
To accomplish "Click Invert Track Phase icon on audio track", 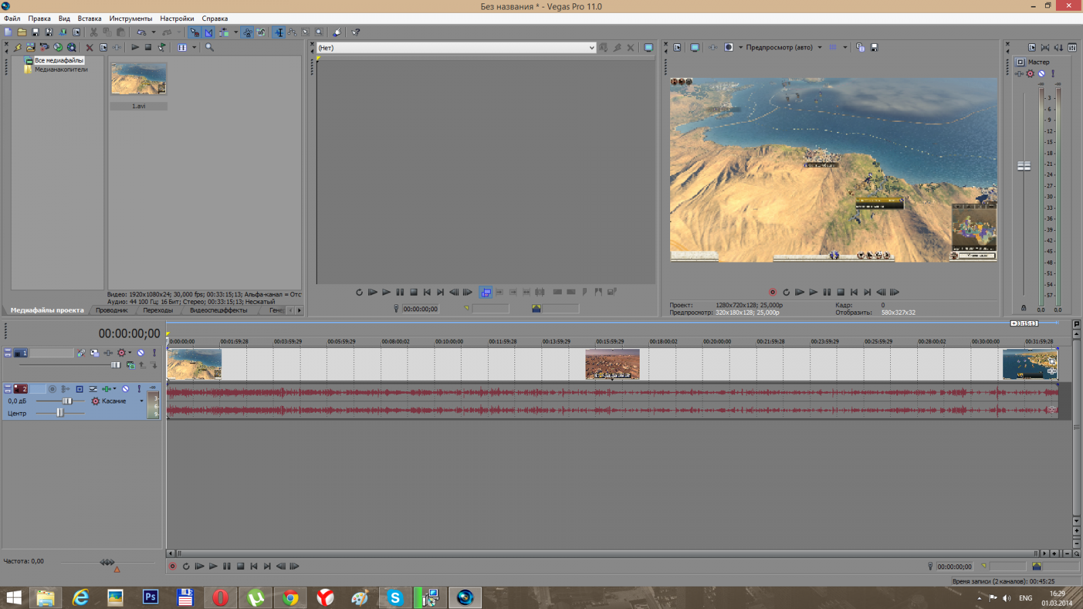I will pos(93,389).
